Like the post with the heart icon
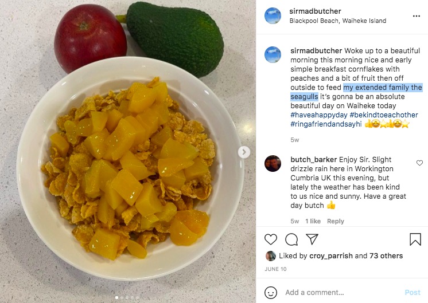 tap(271, 239)
